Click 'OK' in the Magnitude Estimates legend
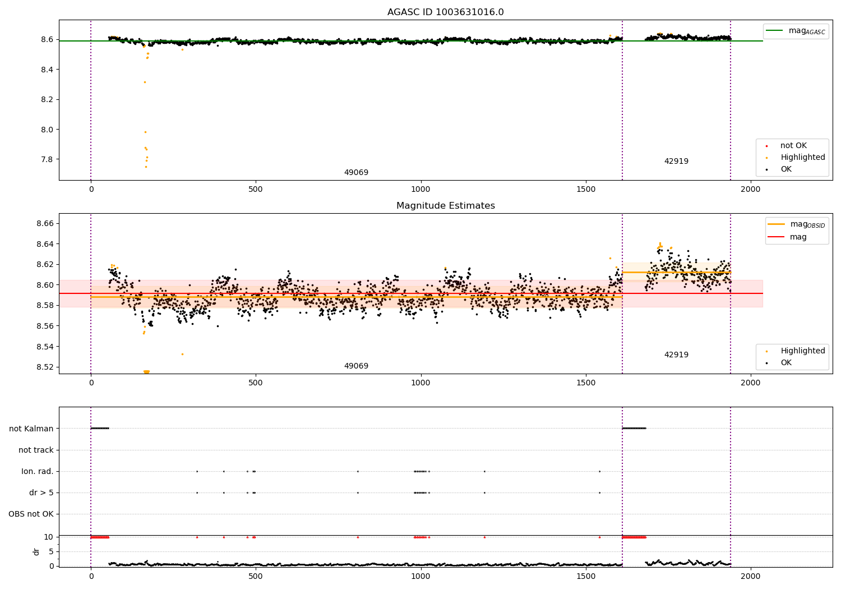841x589 pixels. click(x=786, y=363)
